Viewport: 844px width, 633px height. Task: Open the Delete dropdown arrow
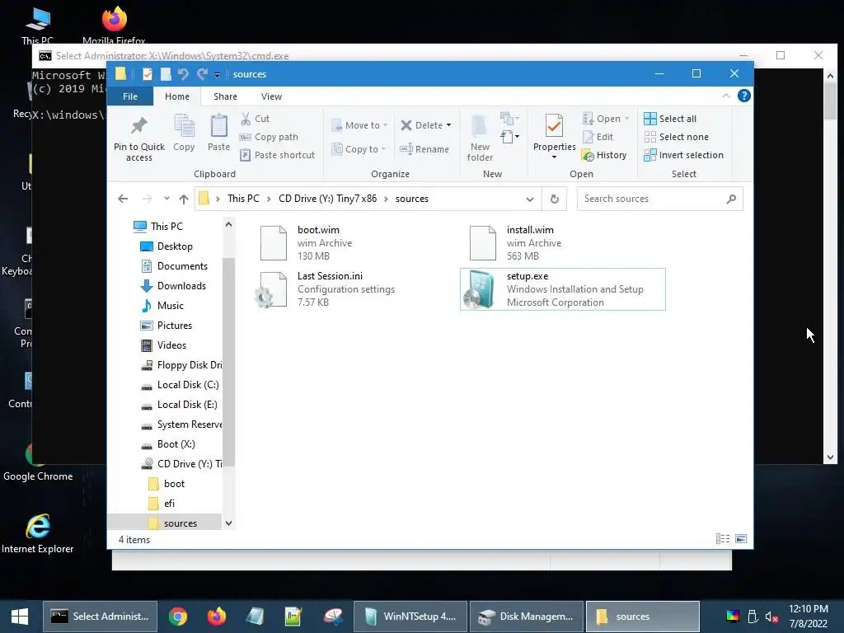[448, 125]
